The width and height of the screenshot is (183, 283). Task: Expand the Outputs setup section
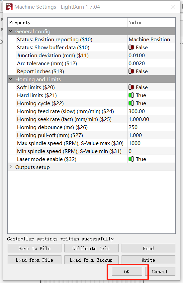coord(11,167)
